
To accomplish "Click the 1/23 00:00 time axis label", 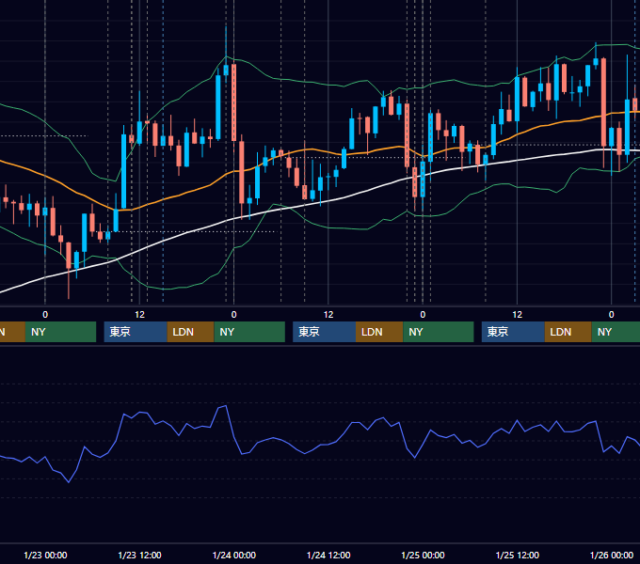I will click(x=45, y=555).
